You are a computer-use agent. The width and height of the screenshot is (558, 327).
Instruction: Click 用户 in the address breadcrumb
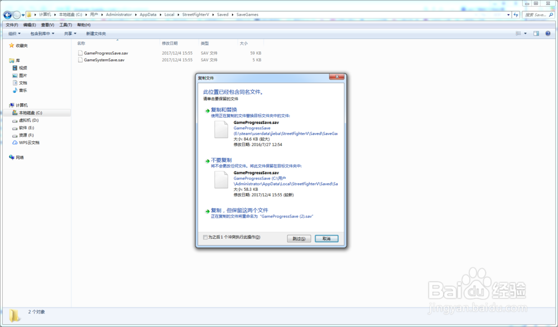[94, 15]
